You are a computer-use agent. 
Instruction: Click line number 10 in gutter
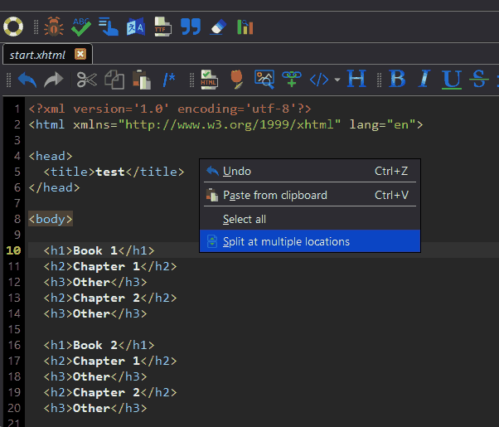tap(13, 250)
